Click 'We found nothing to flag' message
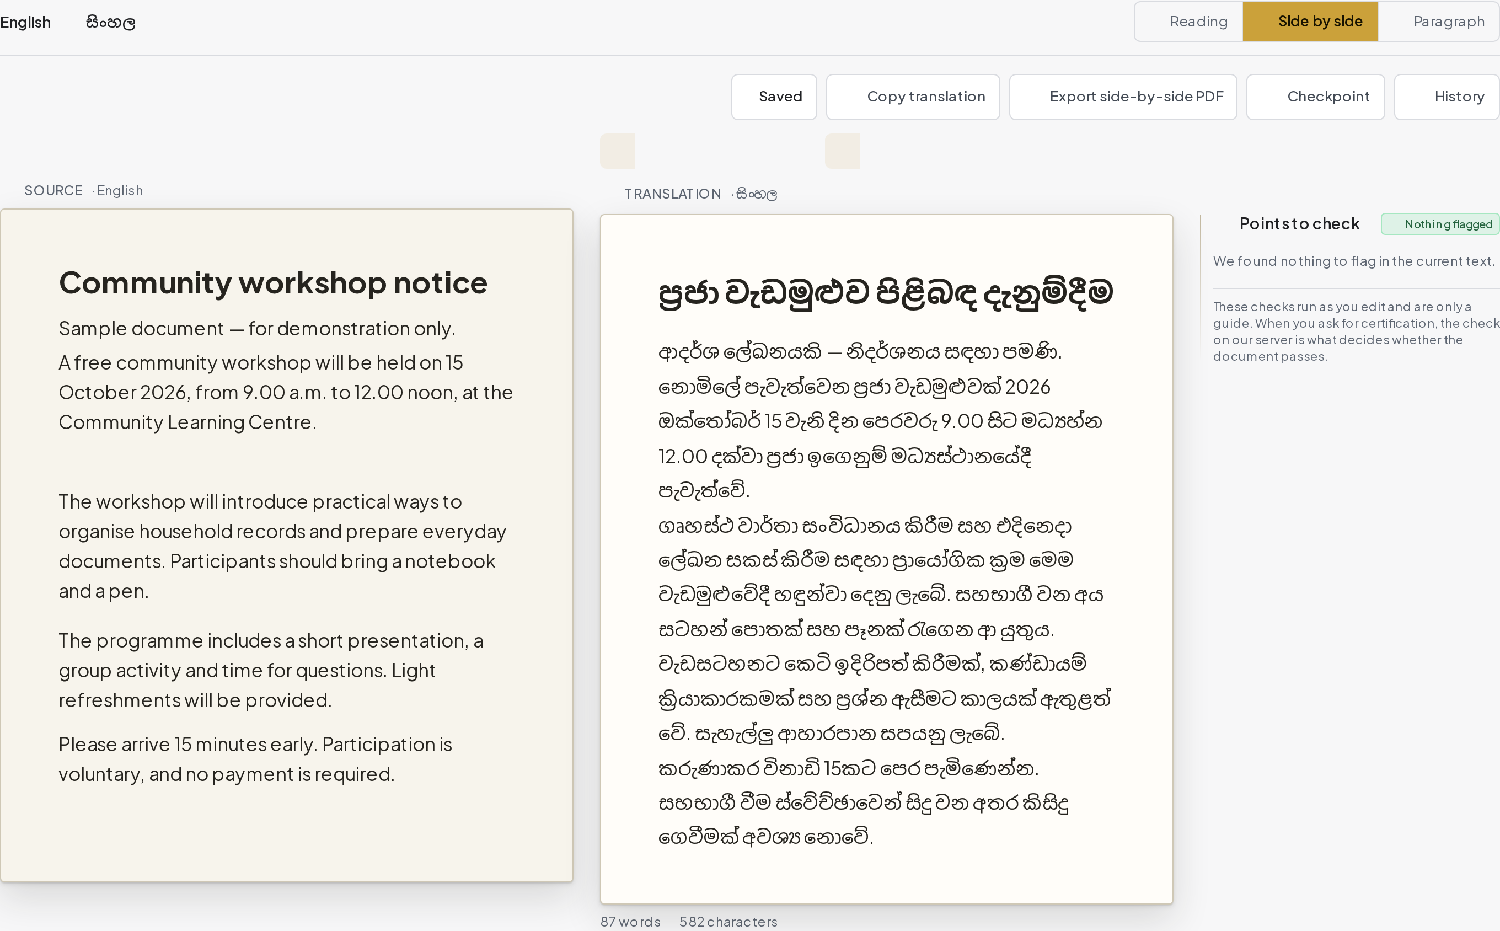This screenshot has width=1500, height=931. point(1353,261)
